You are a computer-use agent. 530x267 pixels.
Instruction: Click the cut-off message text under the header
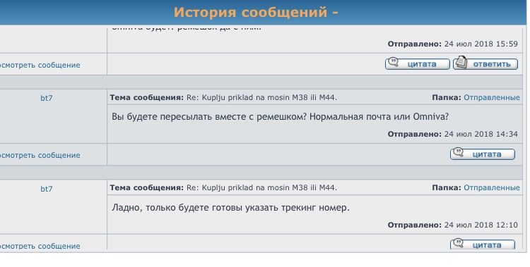[187, 27]
